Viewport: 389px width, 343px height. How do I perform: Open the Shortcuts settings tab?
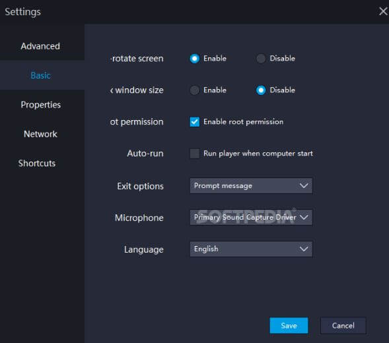tap(37, 164)
